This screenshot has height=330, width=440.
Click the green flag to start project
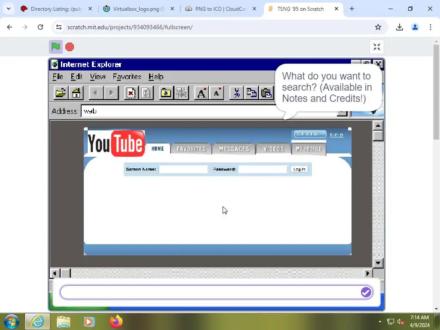[x=56, y=47]
